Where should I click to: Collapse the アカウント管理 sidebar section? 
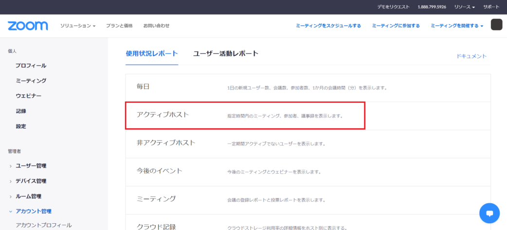pyautogui.click(x=33, y=211)
